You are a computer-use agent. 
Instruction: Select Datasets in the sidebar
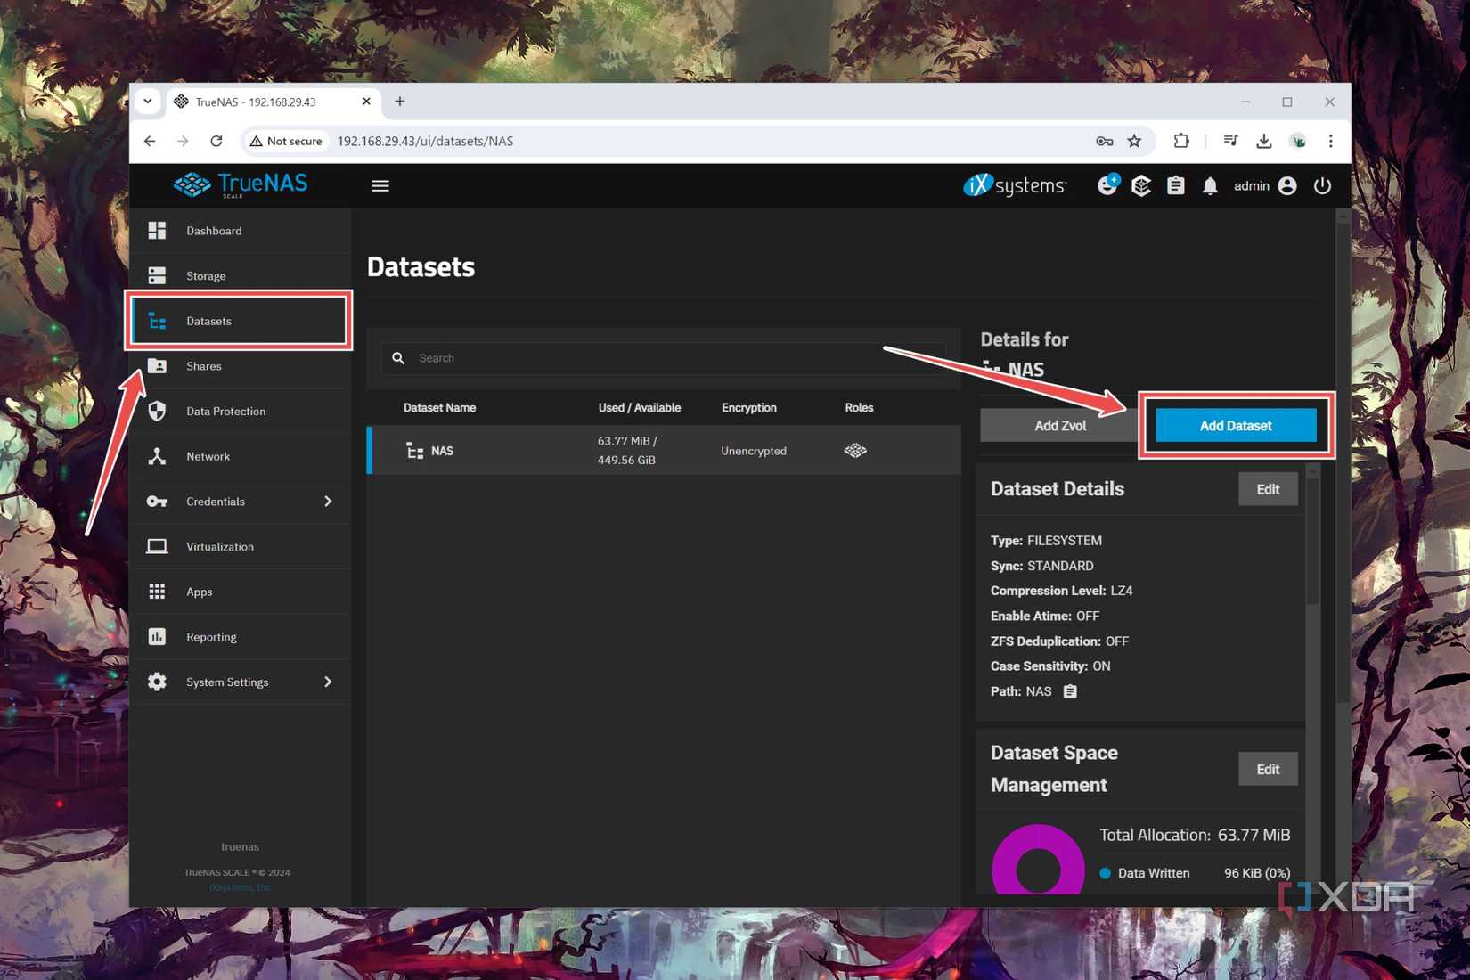click(x=240, y=321)
